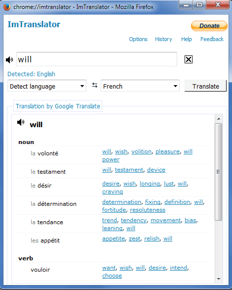Click the Translate button
Viewport: 232px width, 290px height.
(x=205, y=86)
